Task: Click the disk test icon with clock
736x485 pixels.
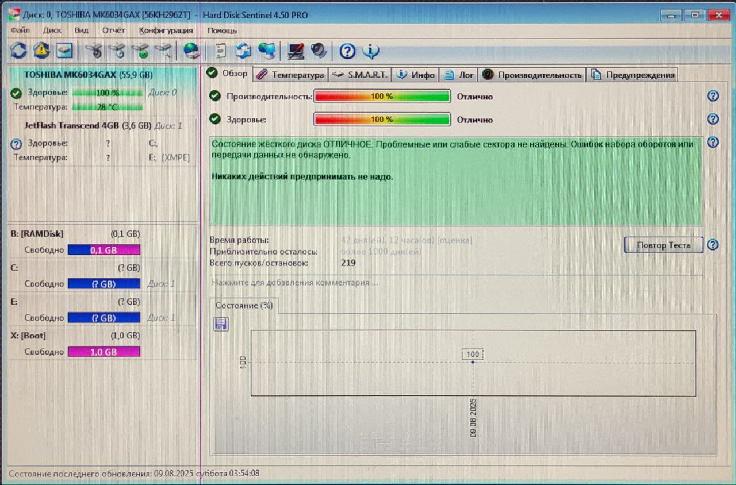Action: click(117, 51)
